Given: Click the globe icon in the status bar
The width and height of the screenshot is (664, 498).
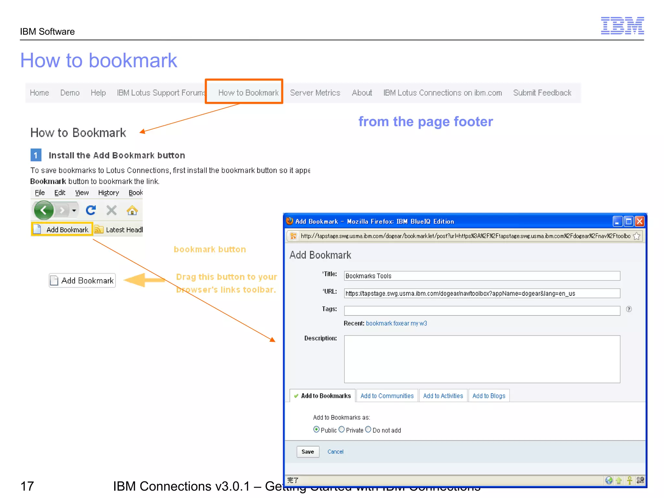Looking at the screenshot, I should [609, 480].
